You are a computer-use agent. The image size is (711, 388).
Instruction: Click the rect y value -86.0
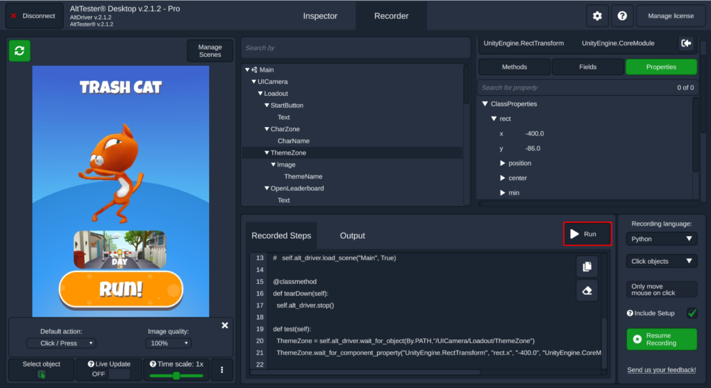[533, 149]
